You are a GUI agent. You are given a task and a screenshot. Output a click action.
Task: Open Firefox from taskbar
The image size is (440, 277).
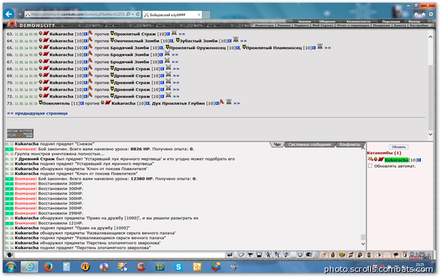point(48,267)
